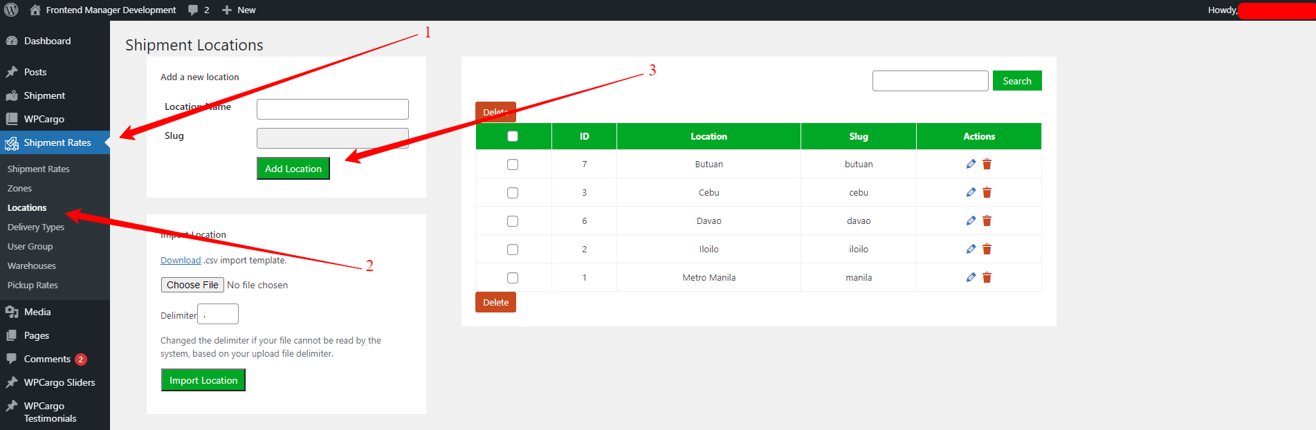Screen dimensions: 1316x430
Task: Click the Choose File upload button
Action: coord(192,285)
